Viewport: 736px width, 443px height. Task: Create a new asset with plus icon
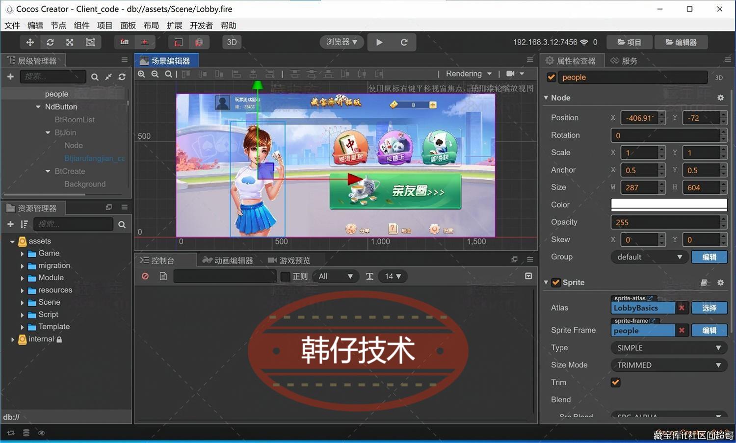tap(10, 224)
